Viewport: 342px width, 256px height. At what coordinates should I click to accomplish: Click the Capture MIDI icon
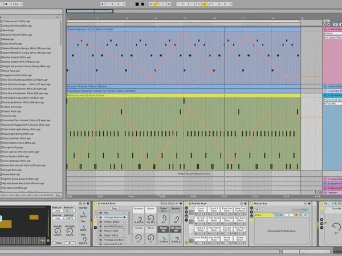click(x=165, y=4)
